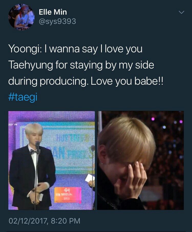Viewport: 192px width, 232px height.
Task: Click the 'Love you babe!!' text
Action: (x=127, y=81)
